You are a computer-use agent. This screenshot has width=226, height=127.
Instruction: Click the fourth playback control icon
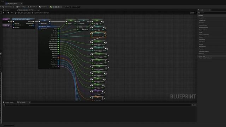coord(59,7)
